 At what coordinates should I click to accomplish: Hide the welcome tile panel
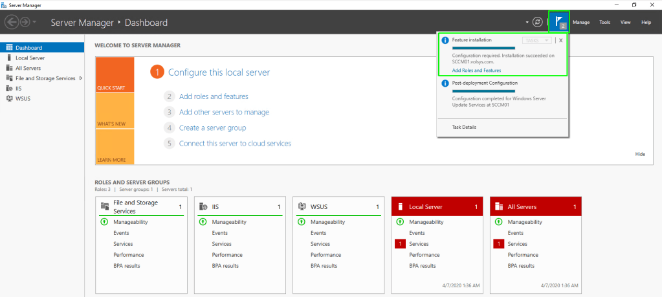pyautogui.click(x=640, y=154)
